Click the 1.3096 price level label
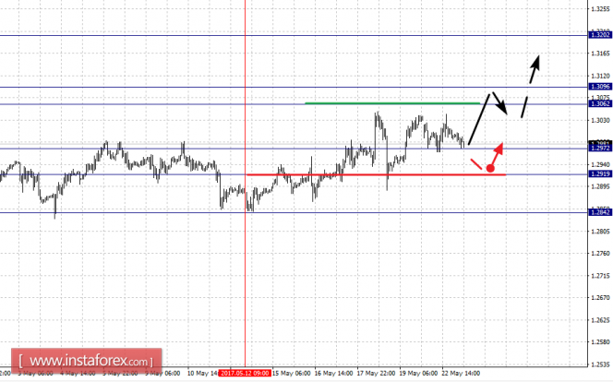This screenshot has width=613, height=382. [600, 87]
